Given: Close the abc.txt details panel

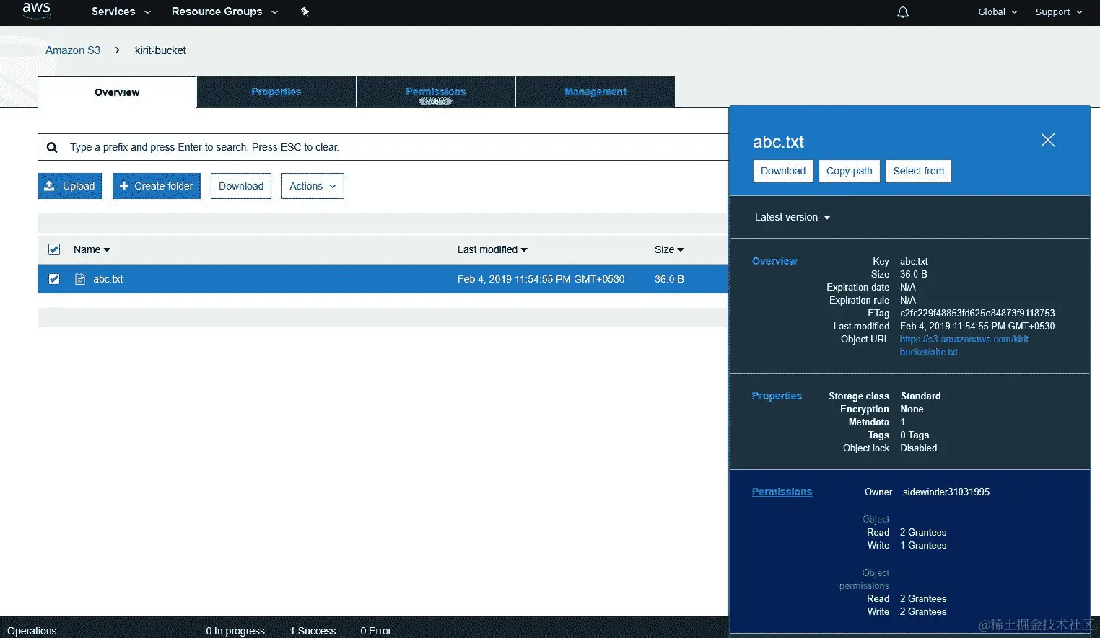Looking at the screenshot, I should (x=1048, y=140).
